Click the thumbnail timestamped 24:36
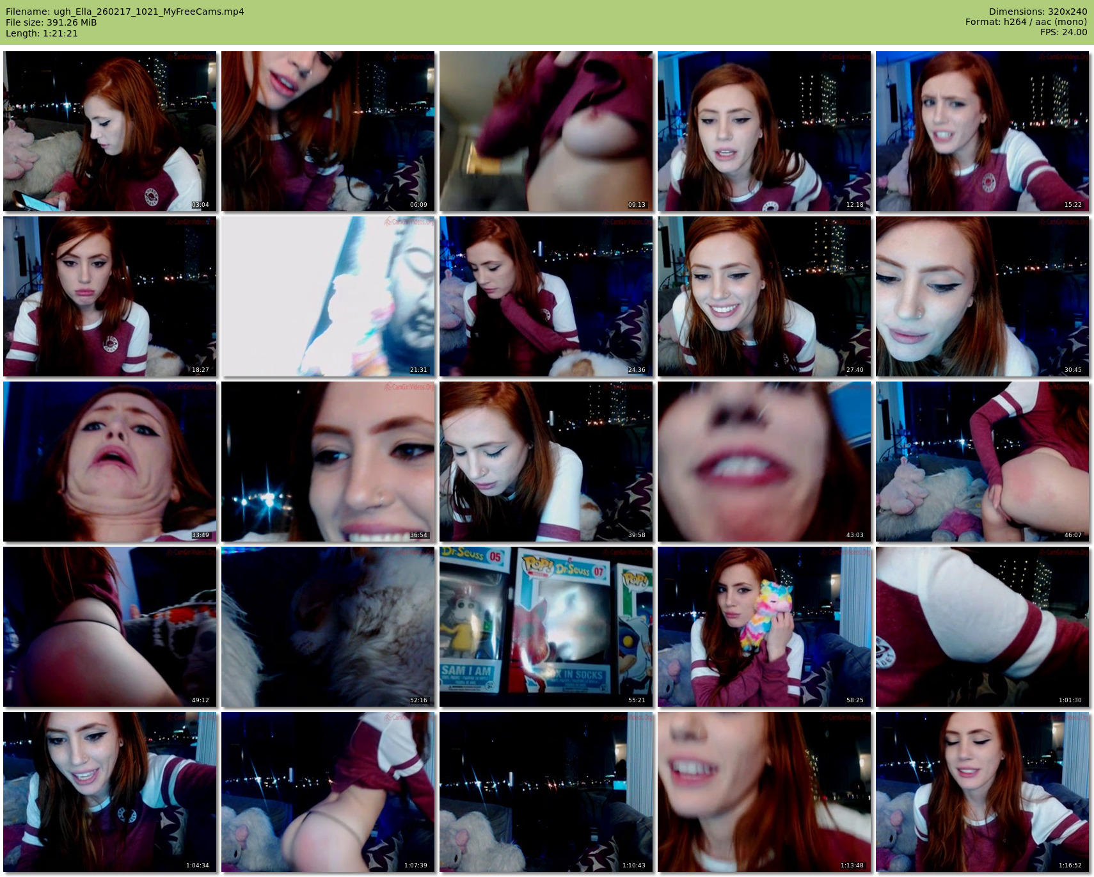Image resolution: width=1094 pixels, height=877 pixels. pyautogui.click(x=546, y=296)
